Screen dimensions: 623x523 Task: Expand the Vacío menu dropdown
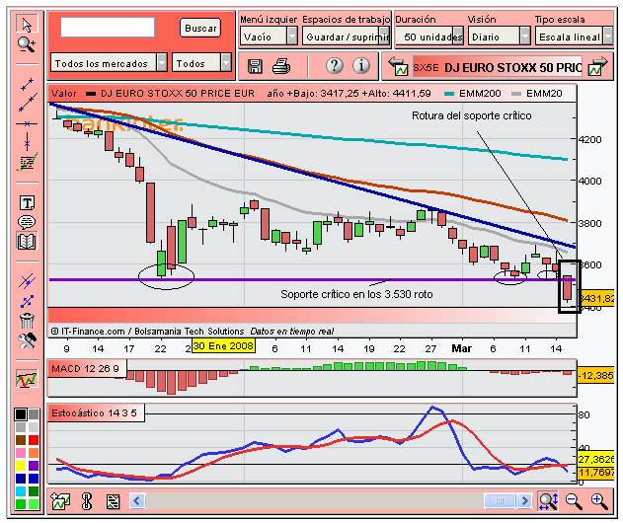[269, 37]
